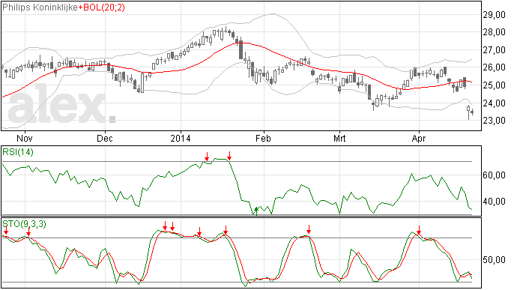Click the '50,00' stochastic axis value
The image size is (517, 290).
pos(494,260)
